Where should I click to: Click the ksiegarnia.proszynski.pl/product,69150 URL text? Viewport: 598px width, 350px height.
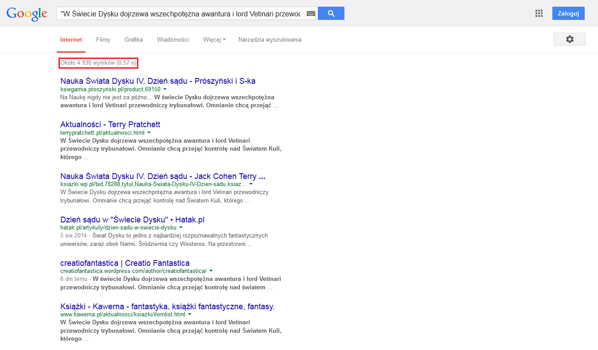110,89
